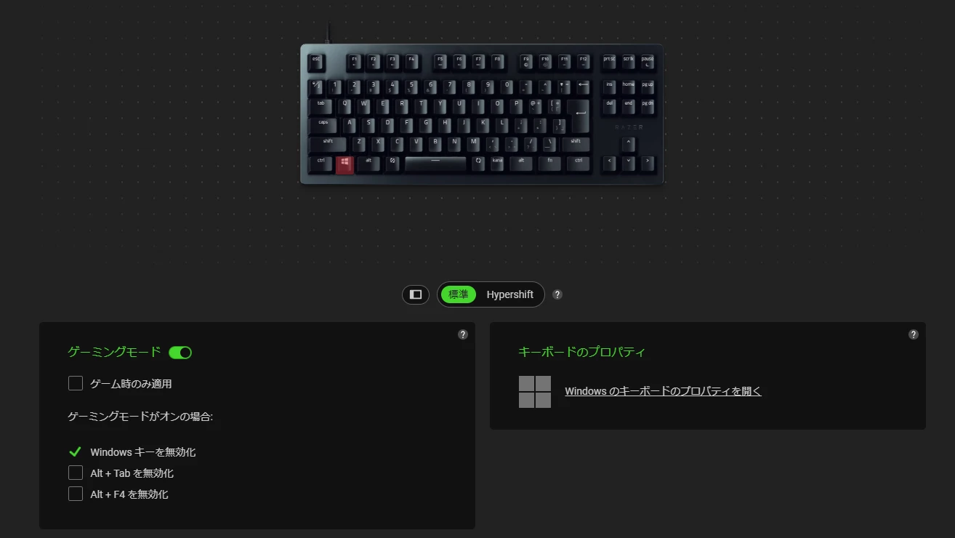The width and height of the screenshot is (955, 538).
Task: Click the spacebar on the keyboard image
Action: 435,164
